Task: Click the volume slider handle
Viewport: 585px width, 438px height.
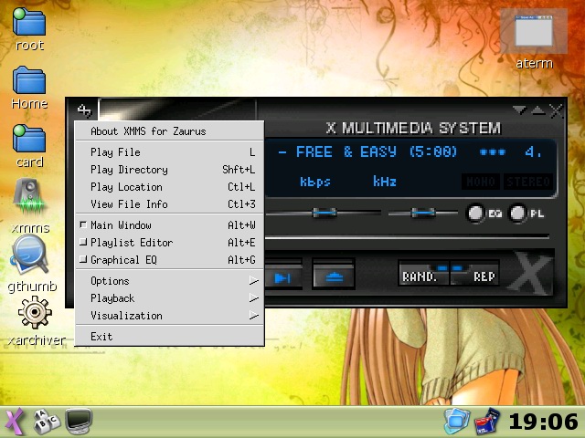Action: point(323,213)
